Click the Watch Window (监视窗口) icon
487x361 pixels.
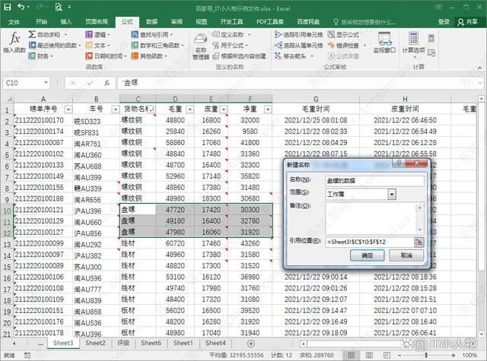click(x=384, y=42)
